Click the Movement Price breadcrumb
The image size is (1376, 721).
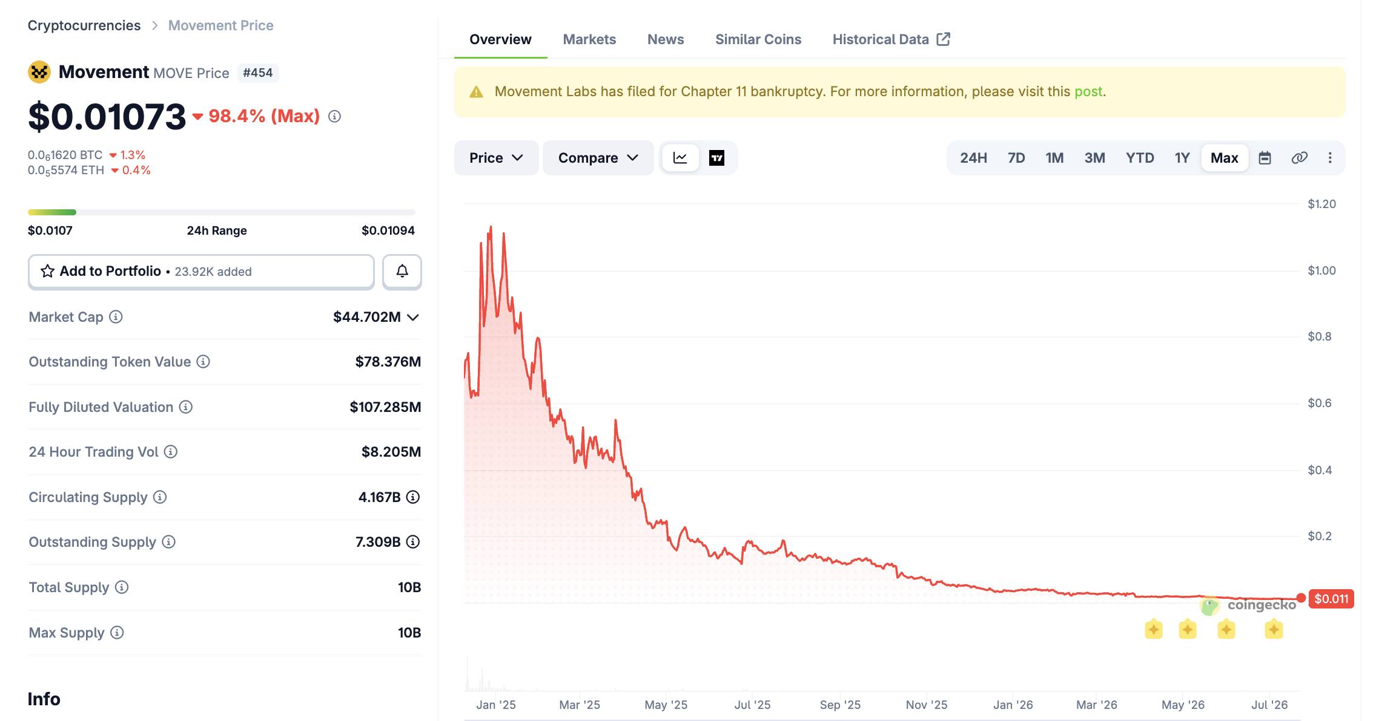tap(220, 25)
